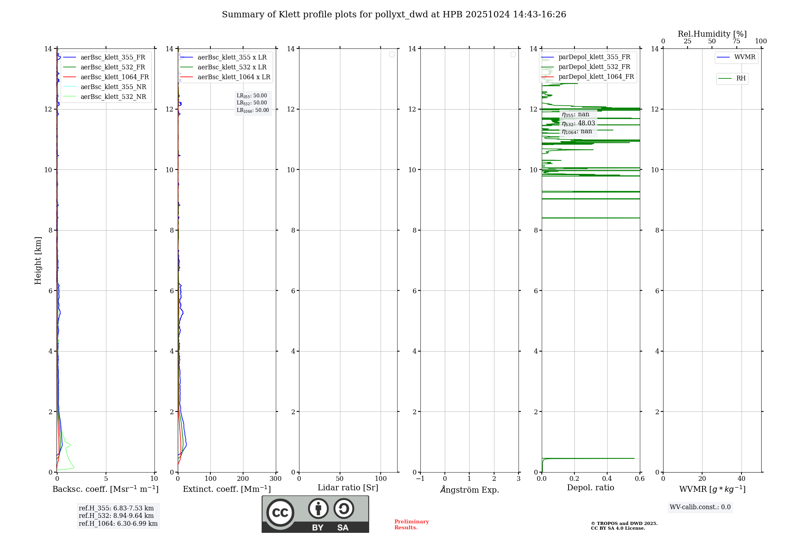
Task: Click the Preliminary Results red text
Action: 411,525
